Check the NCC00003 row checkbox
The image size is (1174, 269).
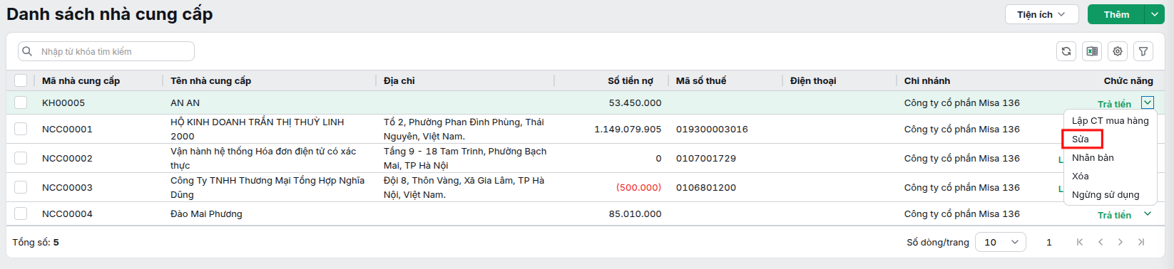(x=21, y=187)
